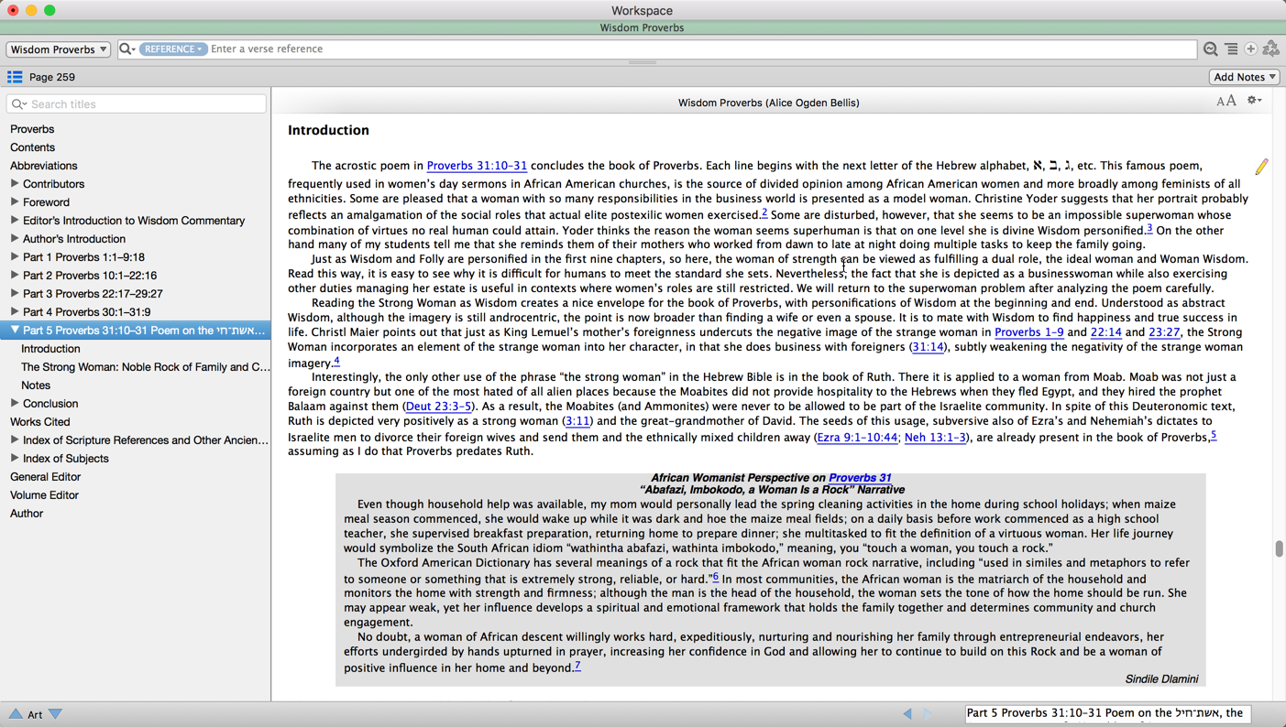The height and width of the screenshot is (727, 1286).
Task: Select Proverbs in the contents list
Action: 32,129
